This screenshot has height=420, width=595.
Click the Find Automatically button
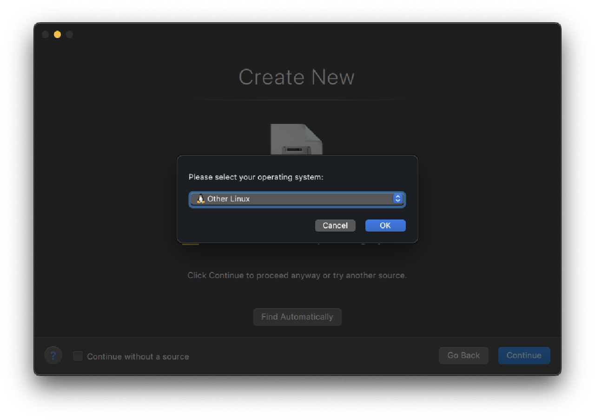pos(297,317)
